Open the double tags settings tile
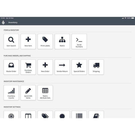This screenshot has width=135, height=135. coord(45,114)
